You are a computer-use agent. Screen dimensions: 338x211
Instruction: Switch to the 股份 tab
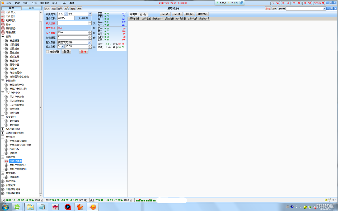coord(143,15)
